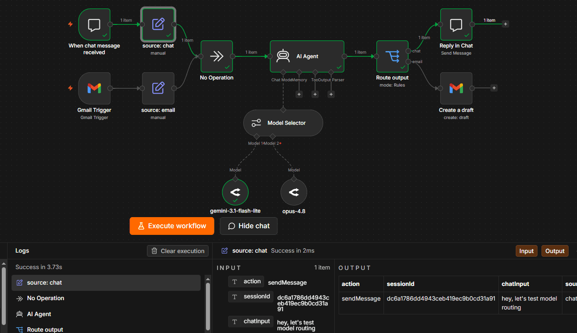Screen dimensions: 577x333
Task: Click edit icon in 'source: chat' panel header
Action: click(225, 251)
